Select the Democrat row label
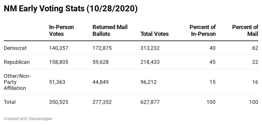262x125 pixels. point(15,48)
